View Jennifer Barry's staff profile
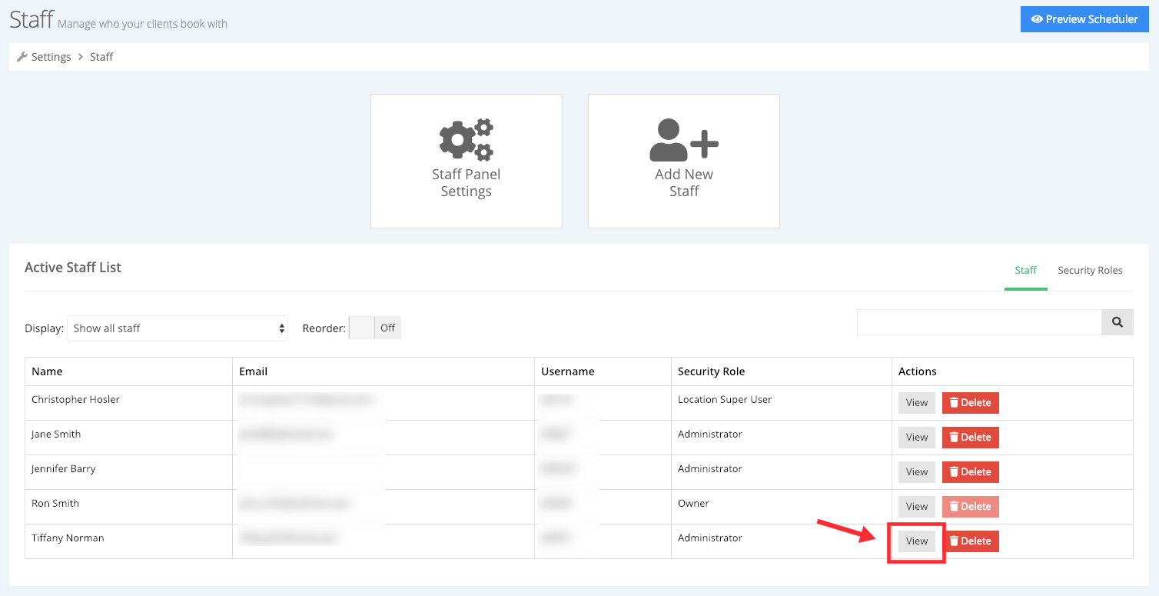This screenshot has width=1159, height=596. (x=917, y=472)
